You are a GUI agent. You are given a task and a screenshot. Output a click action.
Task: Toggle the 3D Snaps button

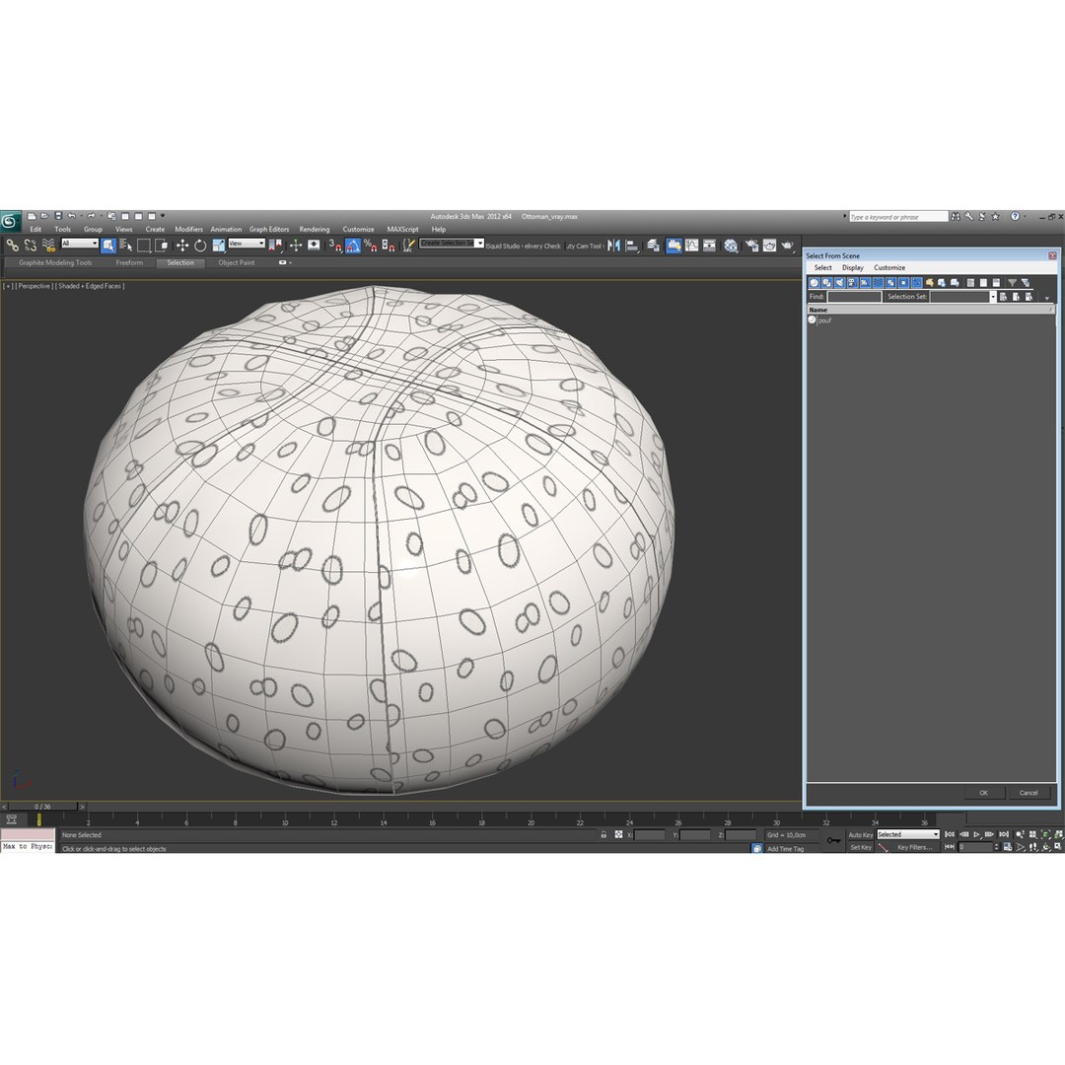(x=335, y=246)
